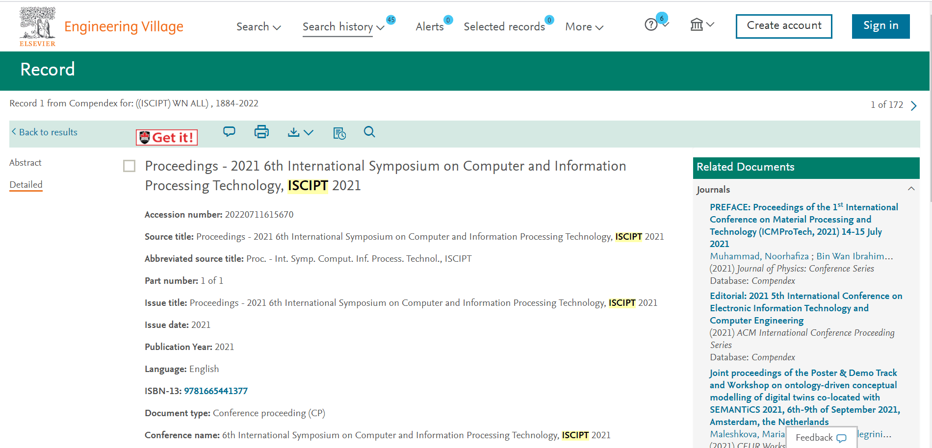Click the Get it! full-text button
The image size is (932, 448).
click(167, 138)
